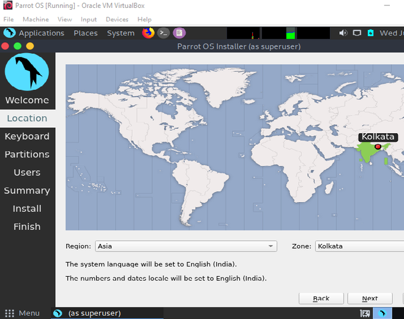Open the Region dropdown showing Asia
The height and width of the screenshot is (319, 404).
[186, 246]
